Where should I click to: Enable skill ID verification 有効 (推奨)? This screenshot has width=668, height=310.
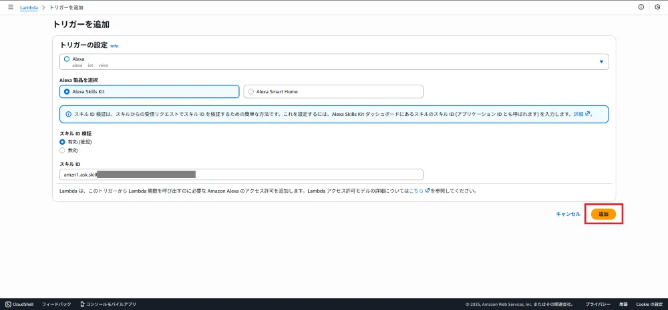(62, 142)
